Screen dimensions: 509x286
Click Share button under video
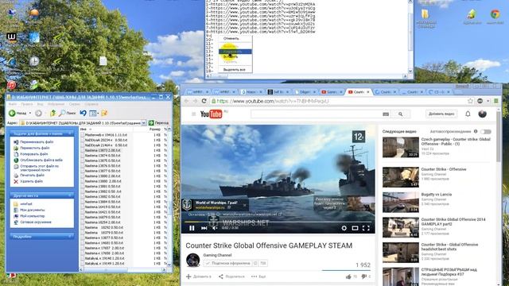231,276
